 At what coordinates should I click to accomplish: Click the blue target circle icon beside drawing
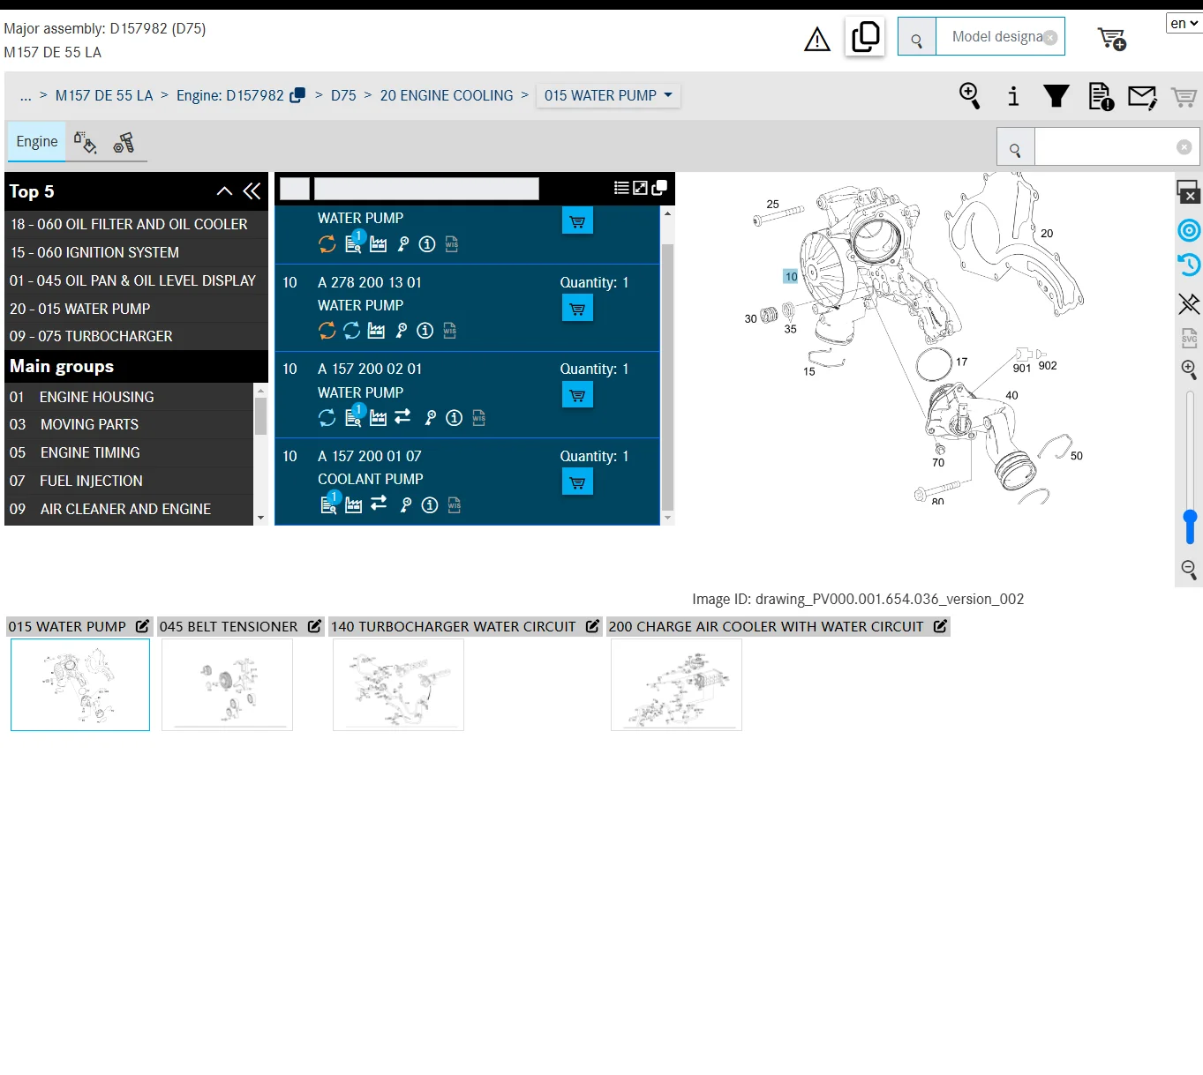point(1189,230)
